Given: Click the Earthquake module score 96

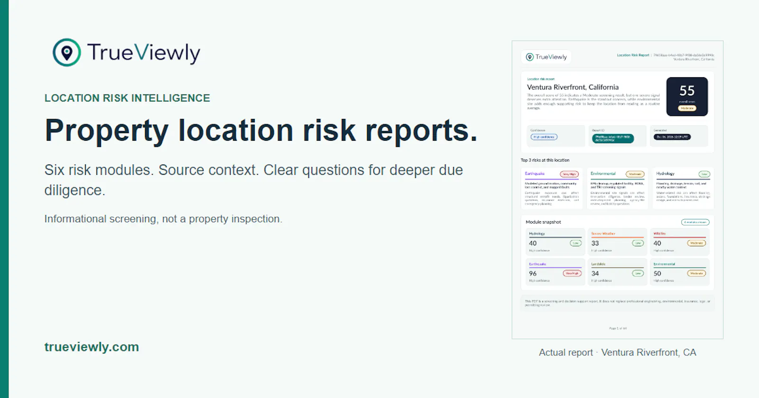Looking at the screenshot, I should (533, 273).
